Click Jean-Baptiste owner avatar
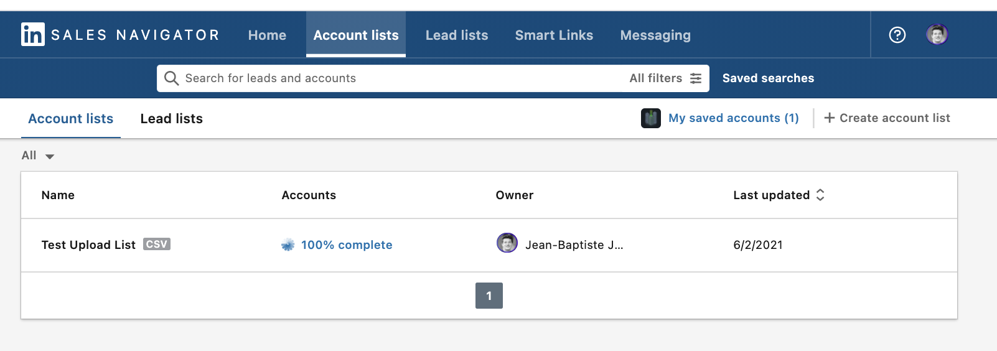 point(507,243)
